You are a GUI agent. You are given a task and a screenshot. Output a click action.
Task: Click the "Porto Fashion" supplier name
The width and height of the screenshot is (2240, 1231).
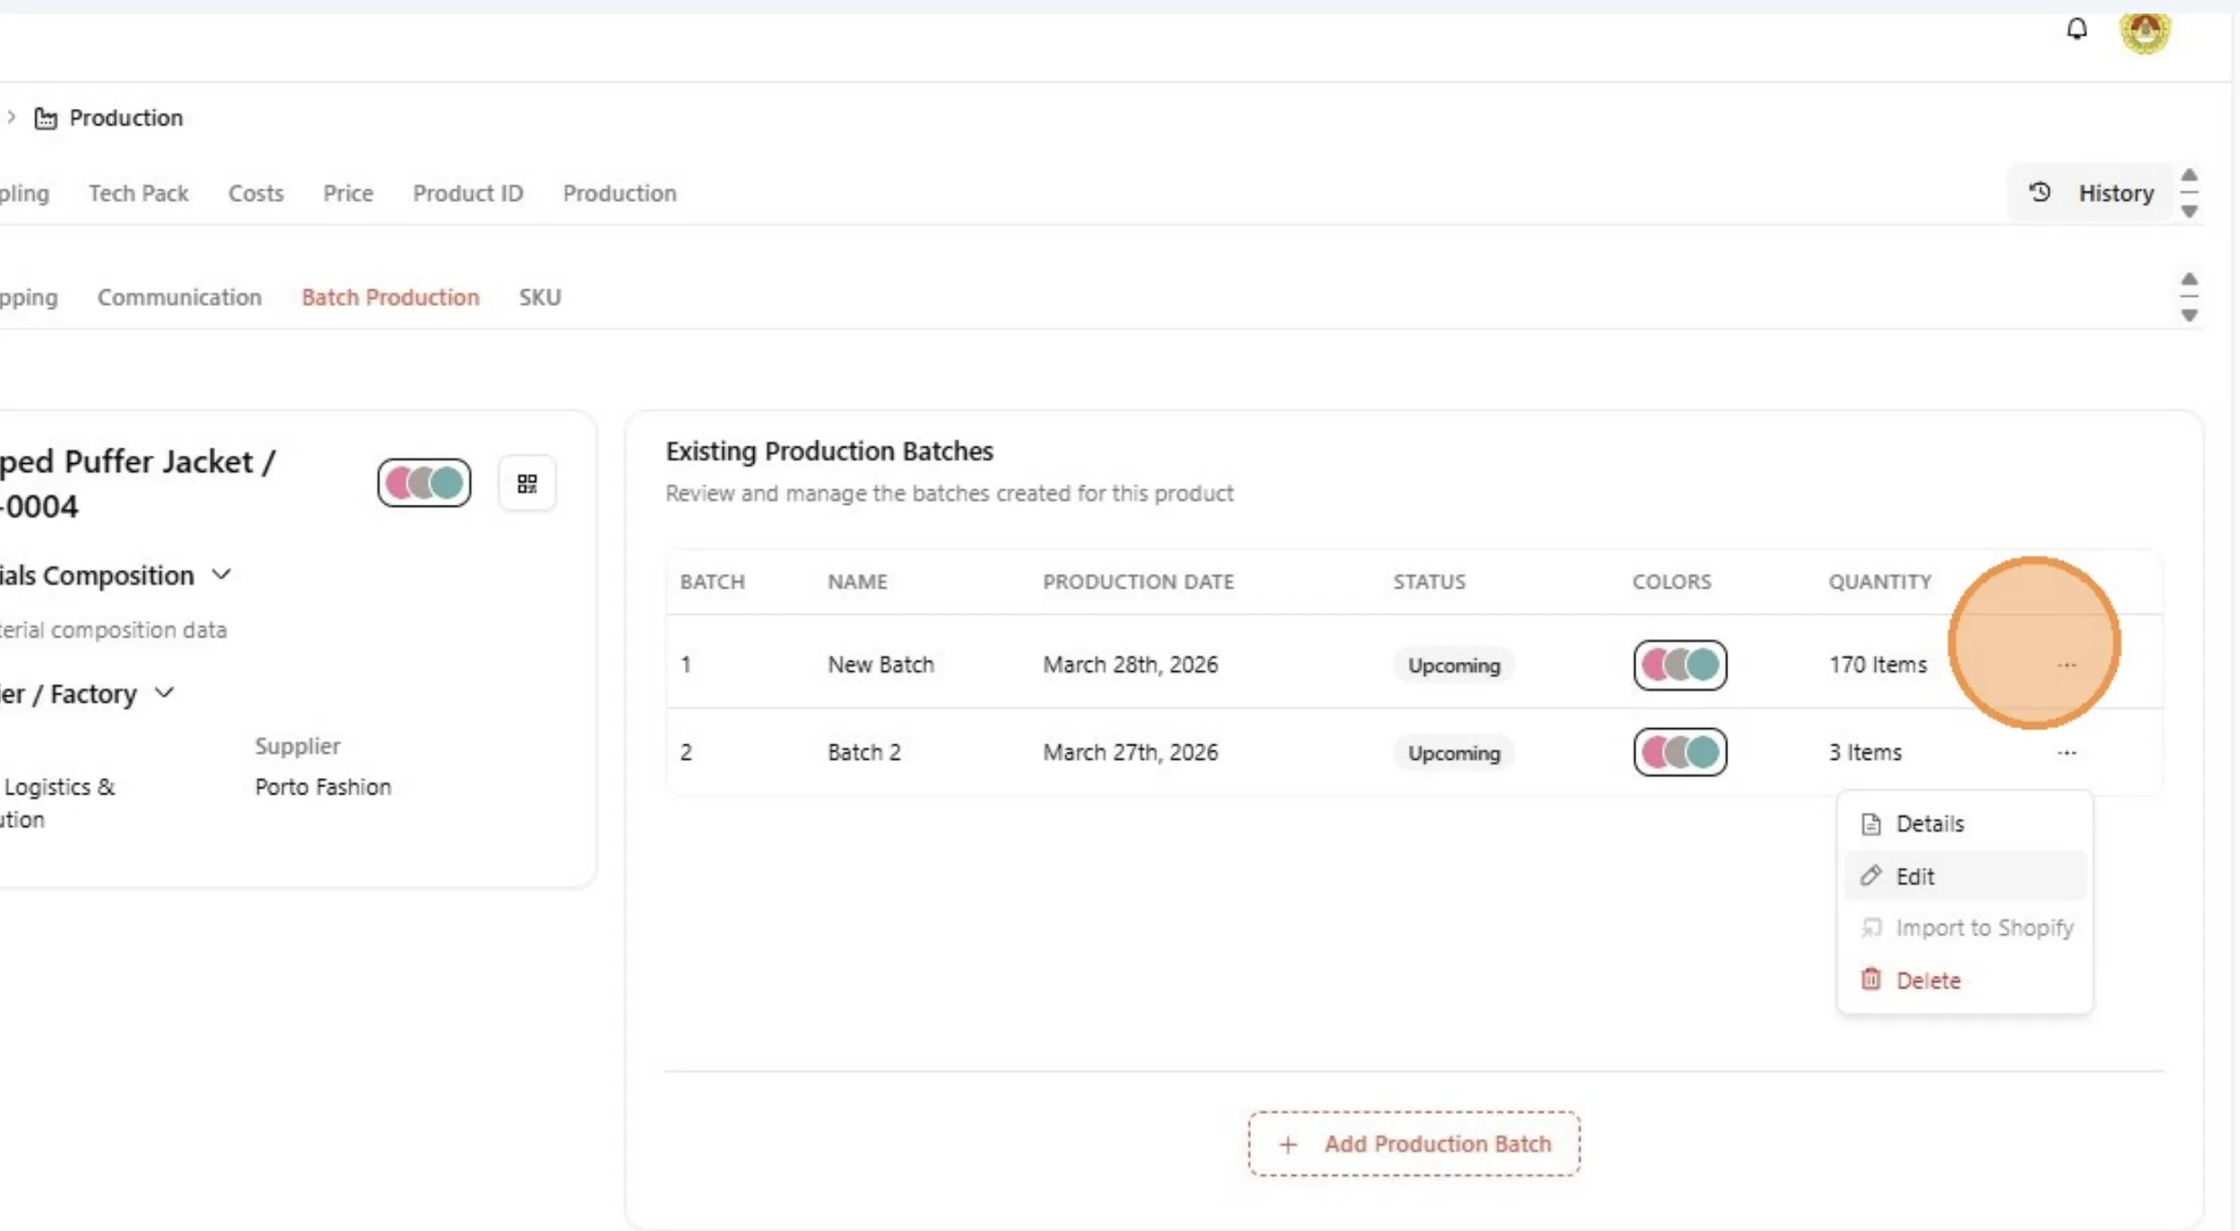(x=323, y=787)
